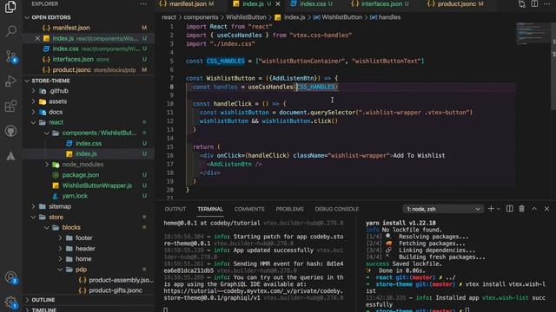
Task: Collapse the blocks folder
Action: click(x=89, y=227)
